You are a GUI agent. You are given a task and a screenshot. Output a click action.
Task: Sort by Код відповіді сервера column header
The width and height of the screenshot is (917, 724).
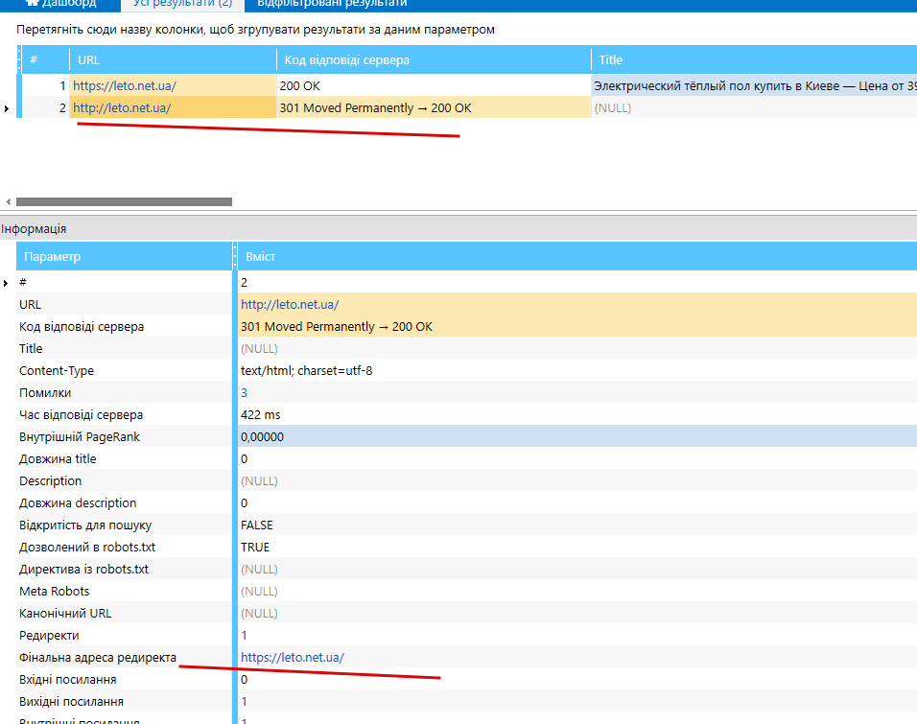click(434, 59)
